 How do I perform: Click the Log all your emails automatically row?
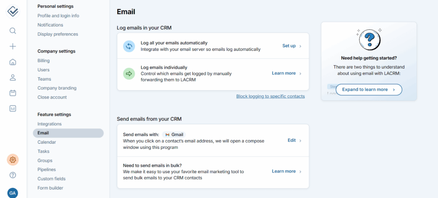(200, 46)
